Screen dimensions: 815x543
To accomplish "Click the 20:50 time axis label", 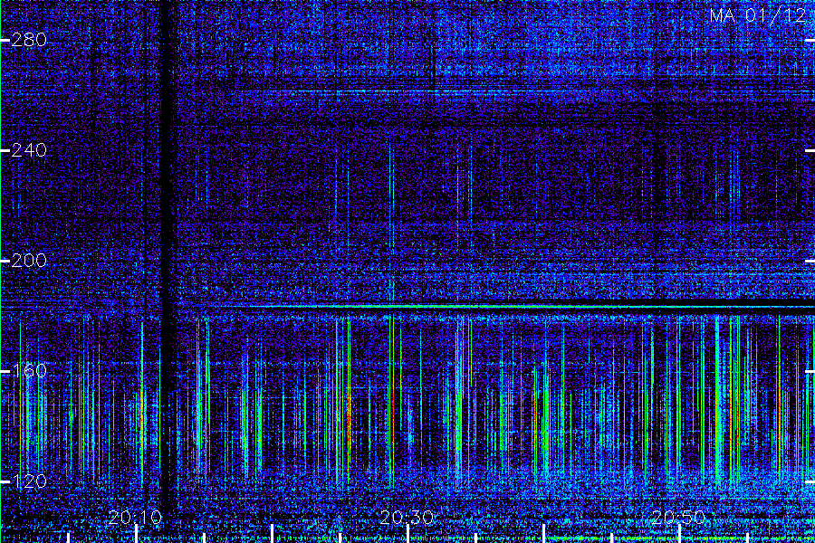I will coord(679,517).
